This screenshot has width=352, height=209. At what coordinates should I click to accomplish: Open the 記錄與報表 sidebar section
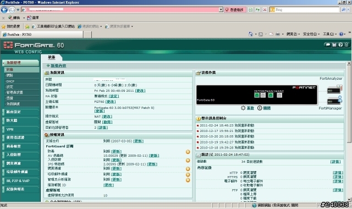(20, 189)
